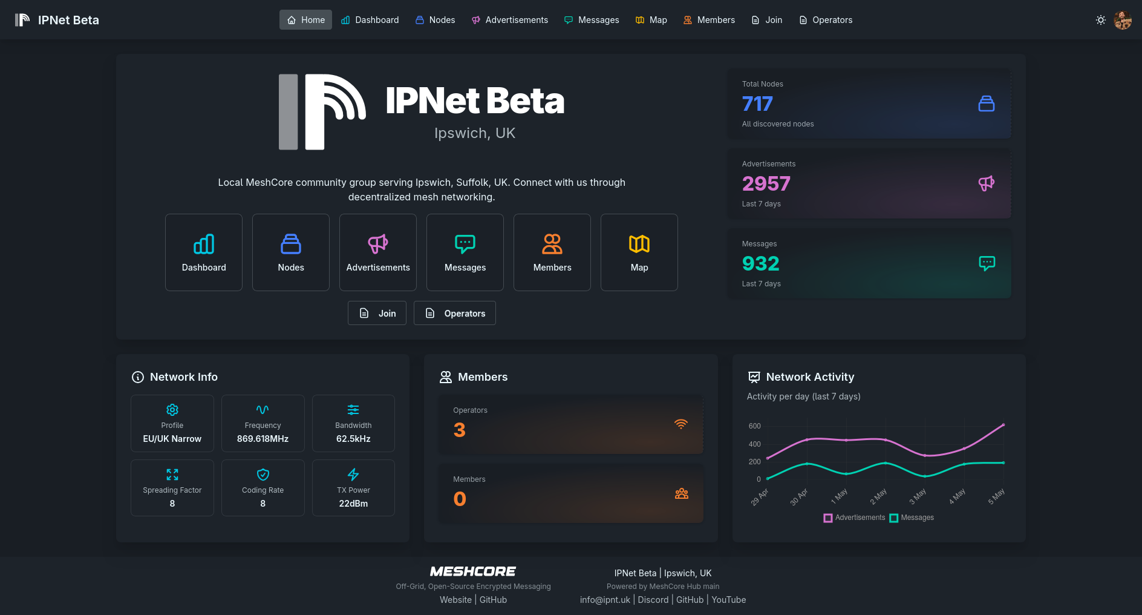Open Nodes in the top navigation

[436, 20]
